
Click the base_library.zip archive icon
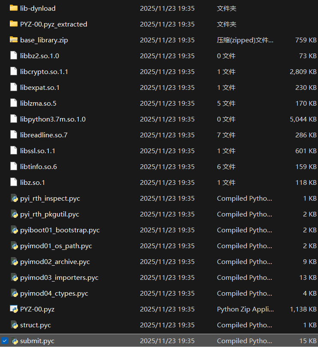point(14,40)
